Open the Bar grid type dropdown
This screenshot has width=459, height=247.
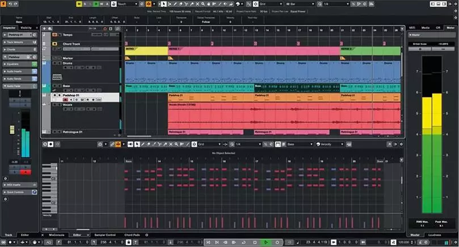[300, 4]
